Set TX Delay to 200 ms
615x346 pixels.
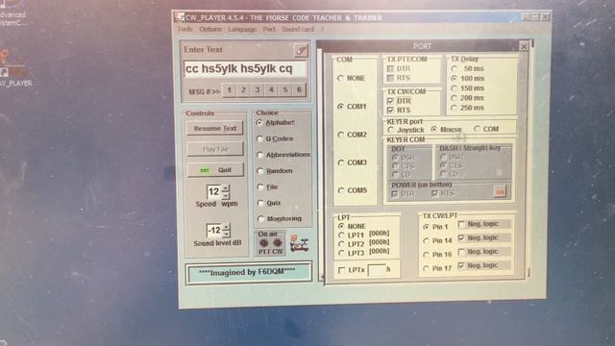point(468,98)
